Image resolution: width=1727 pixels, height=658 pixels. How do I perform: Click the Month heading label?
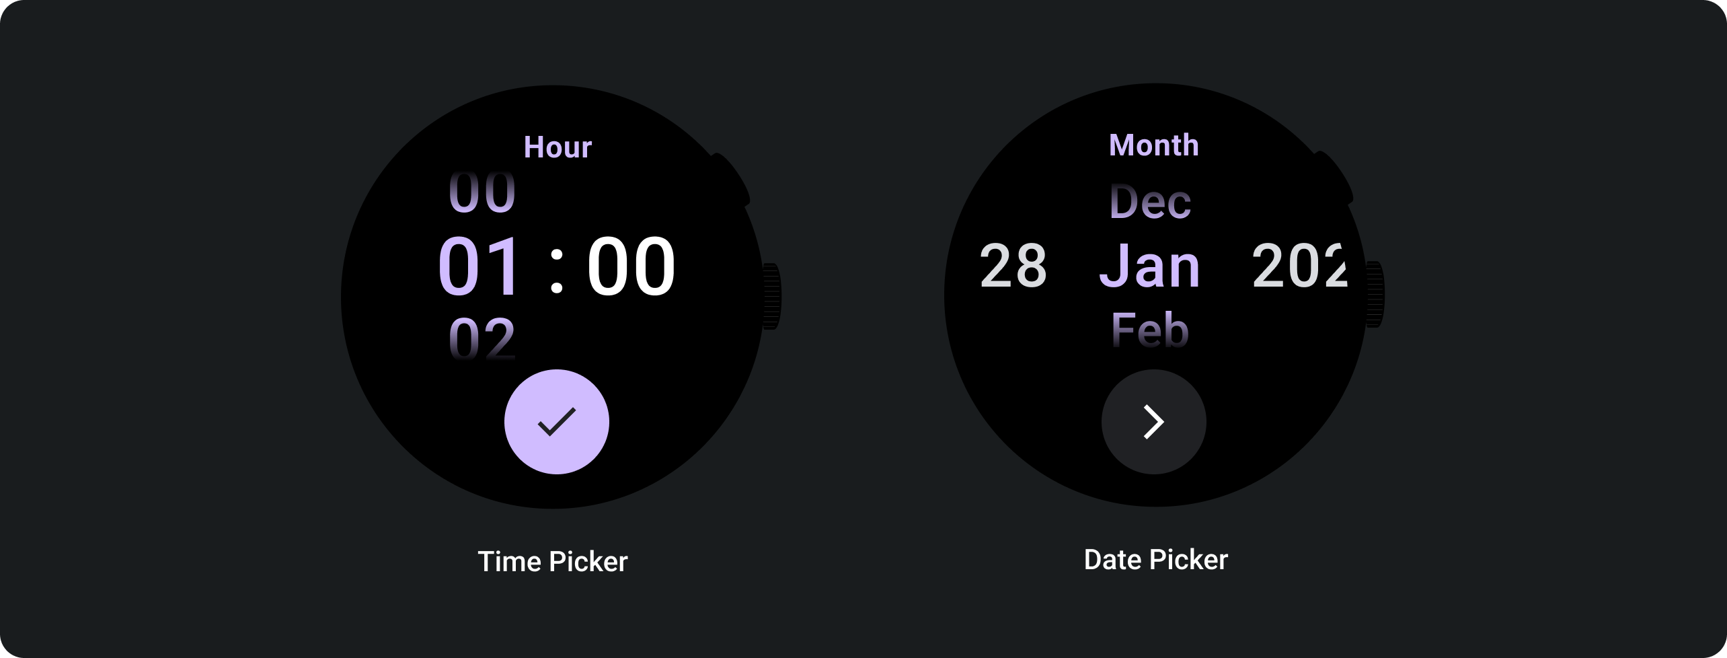pyautogui.click(x=1153, y=145)
